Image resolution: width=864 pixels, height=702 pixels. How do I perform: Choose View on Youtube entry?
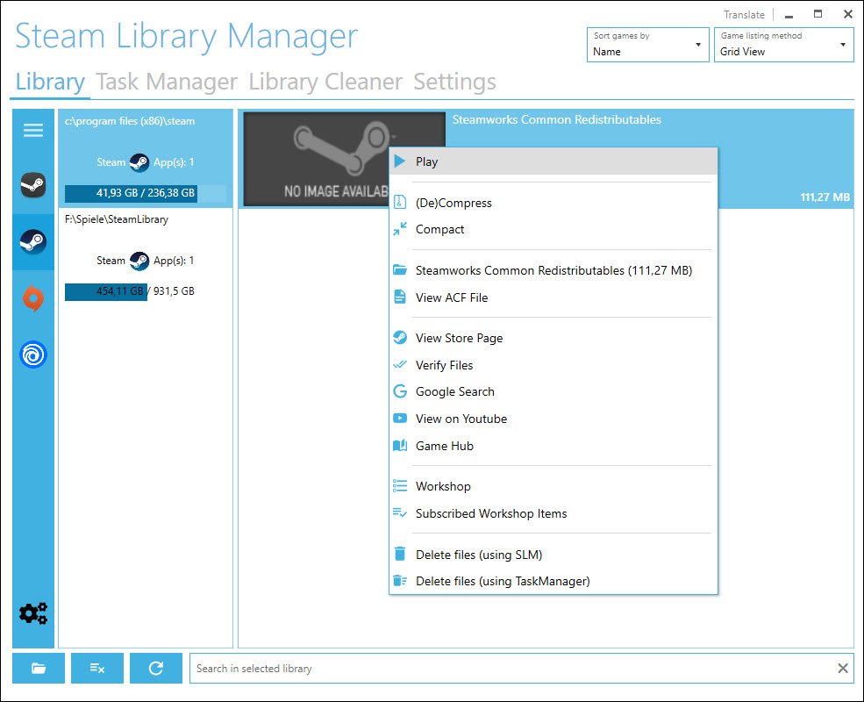point(553,419)
